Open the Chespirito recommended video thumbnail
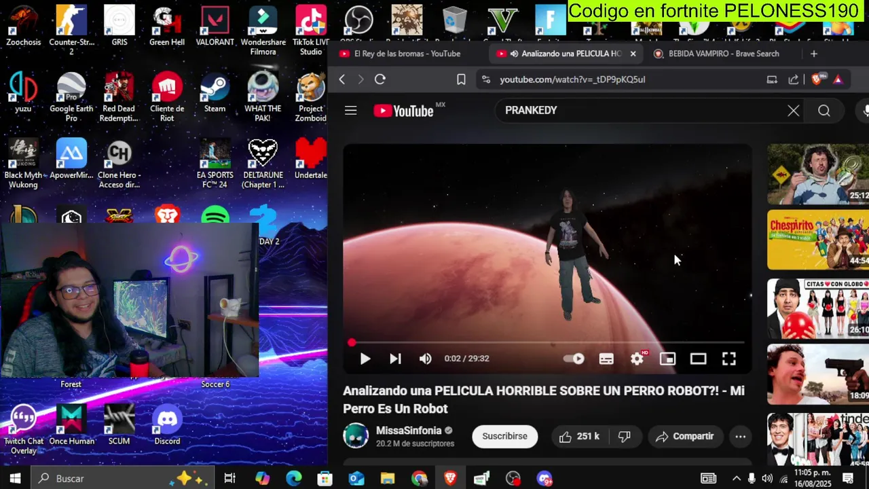Screen dimensions: 869x489 point(818,240)
